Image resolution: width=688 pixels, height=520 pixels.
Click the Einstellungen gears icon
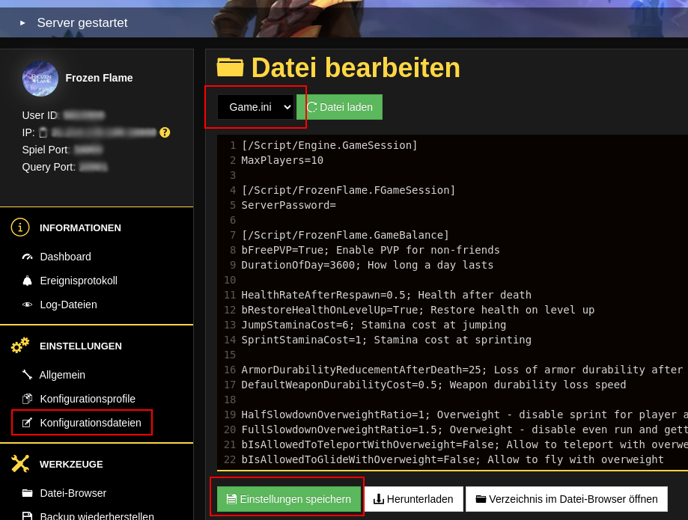pyautogui.click(x=20, y=346)
